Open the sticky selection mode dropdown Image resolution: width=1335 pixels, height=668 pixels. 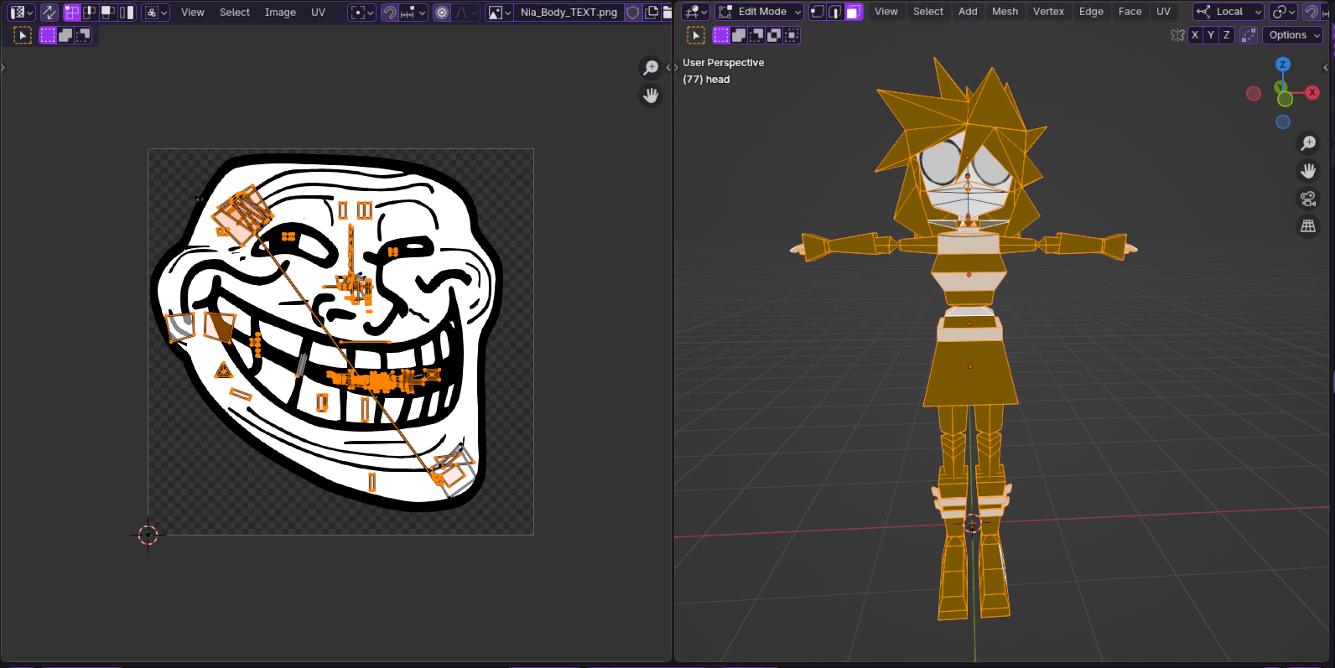click(x=155, y=12)
